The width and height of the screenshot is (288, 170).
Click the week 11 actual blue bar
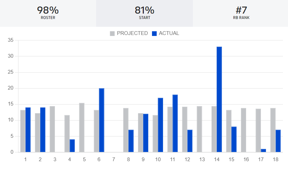coord(175,124)
